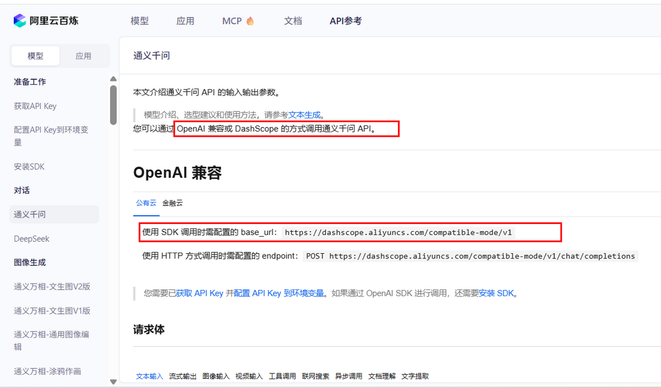Open 获取API Key in the sidebar
The image size is (661, 388).
pos(35,106)
